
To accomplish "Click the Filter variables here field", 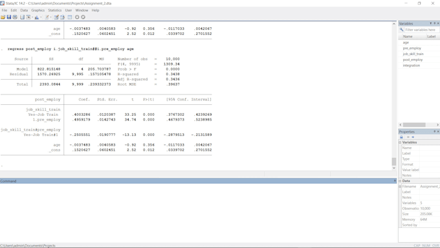I will tap(422, 30).
